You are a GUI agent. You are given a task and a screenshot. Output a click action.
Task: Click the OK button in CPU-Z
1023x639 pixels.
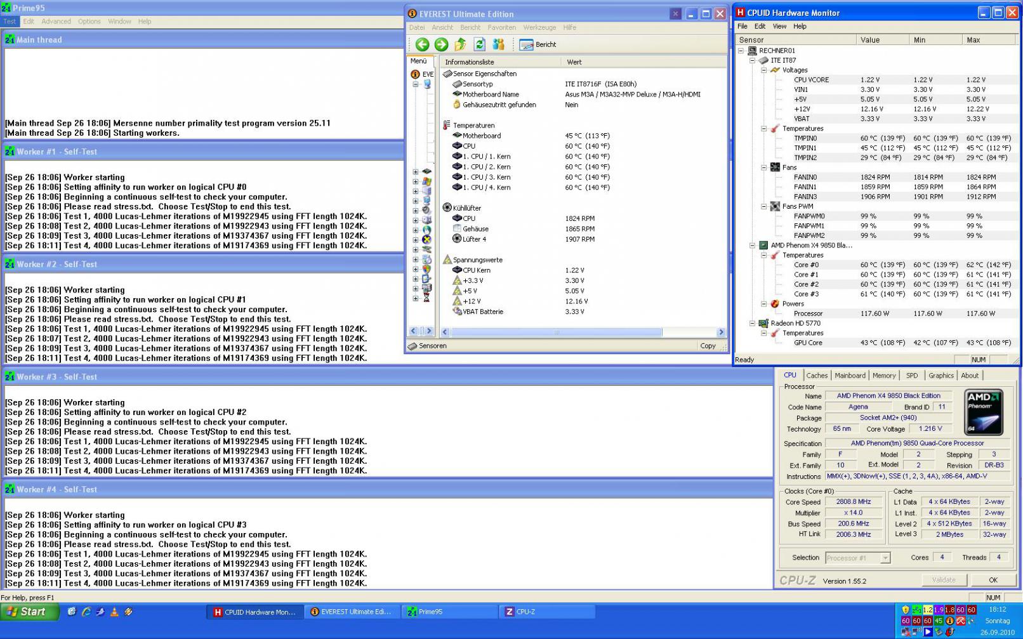[x=993, y=580]
